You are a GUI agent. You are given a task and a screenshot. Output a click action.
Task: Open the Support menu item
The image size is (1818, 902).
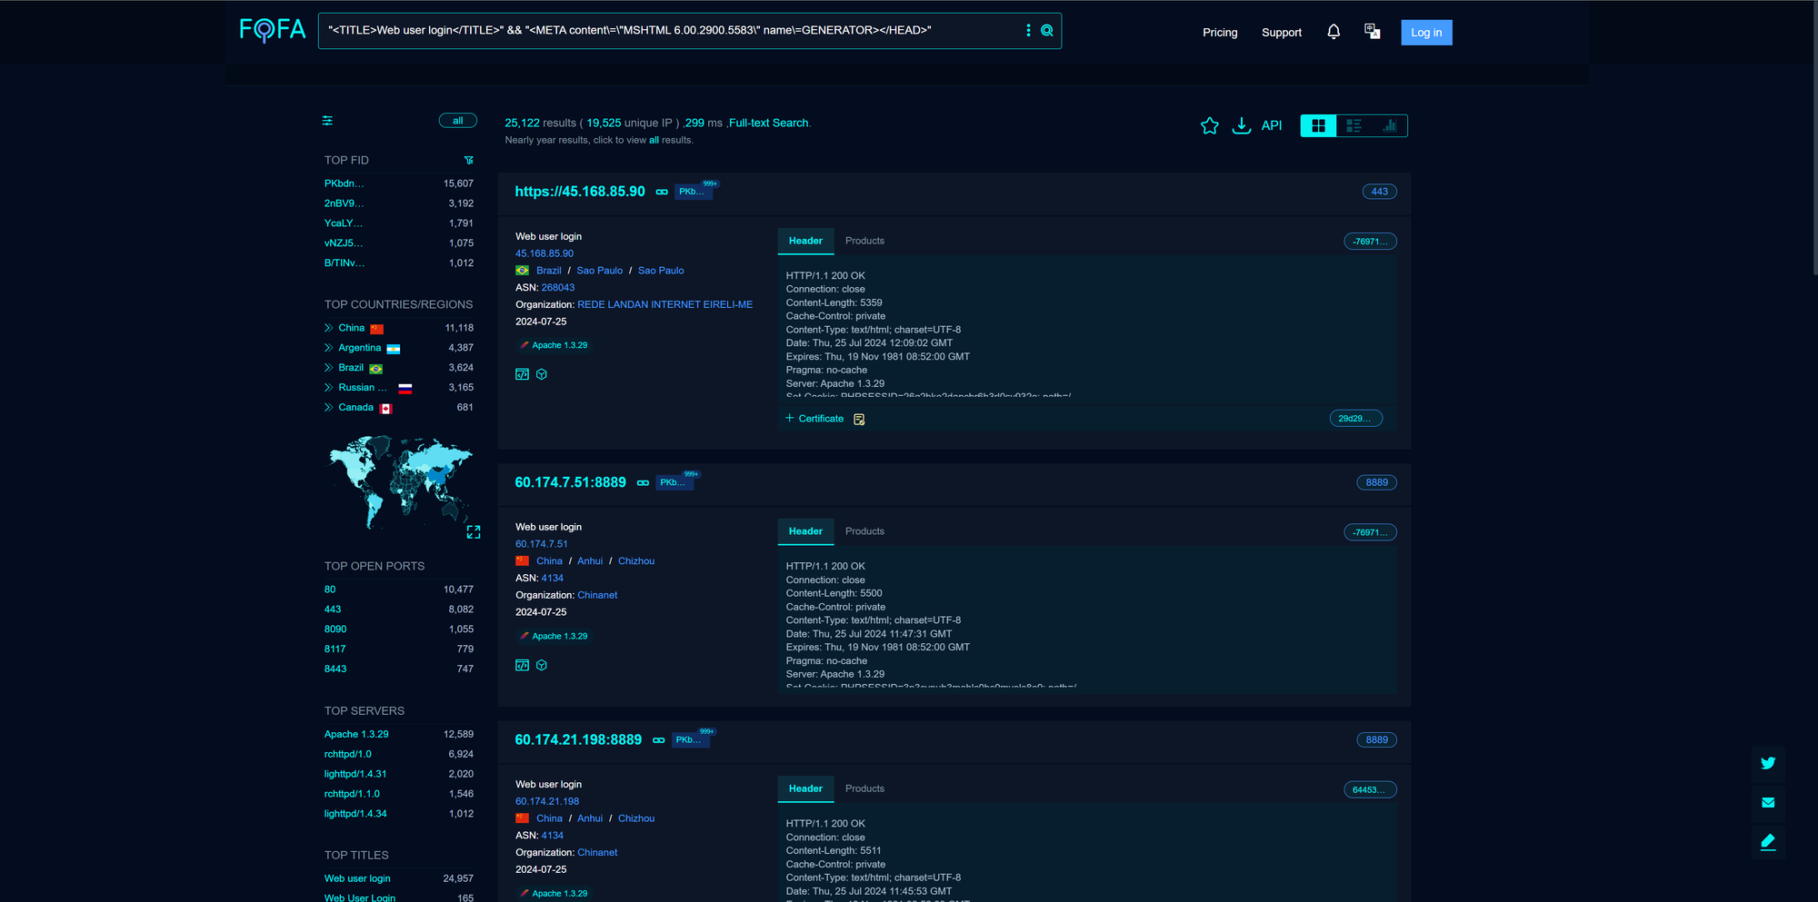point(1282,33)
